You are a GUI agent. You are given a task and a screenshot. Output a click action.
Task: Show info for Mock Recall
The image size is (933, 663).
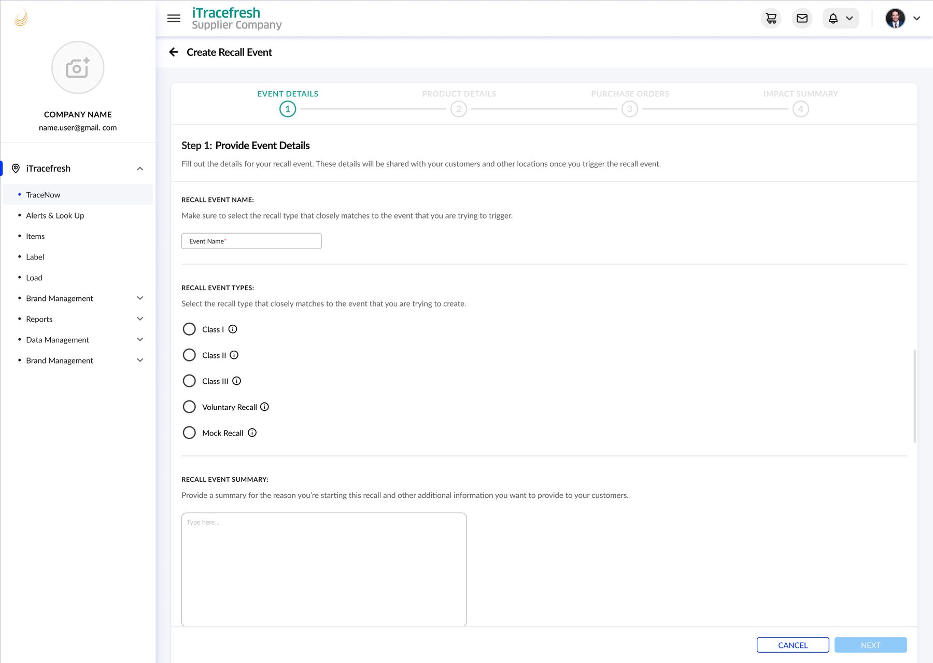coord(252,433)
